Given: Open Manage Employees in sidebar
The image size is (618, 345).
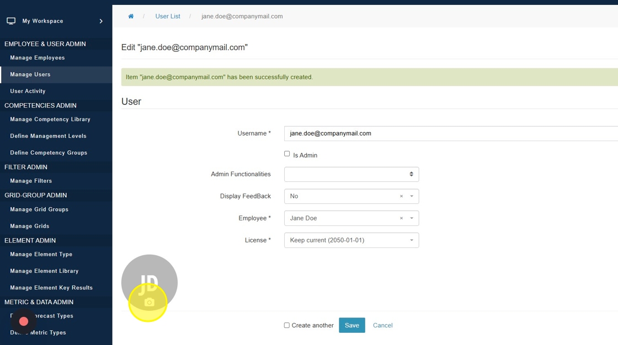Looking at the screenshot, I should (x=38, y=58).
